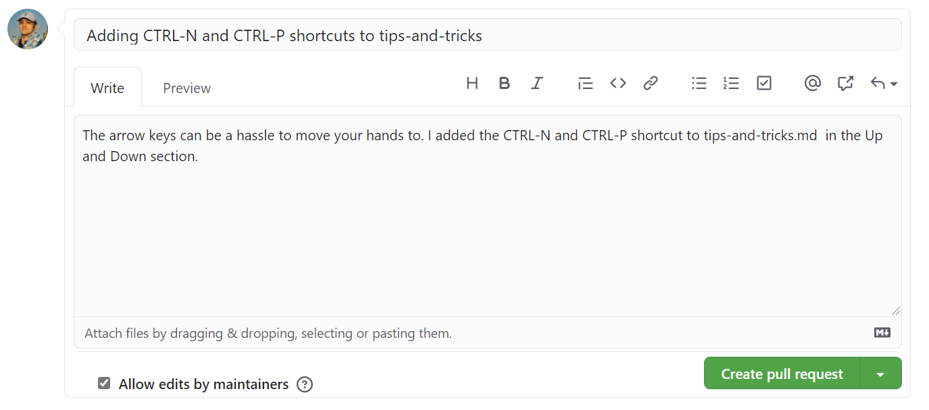929x410 pixels.
Task: Open help for Allow edits by maintainers
Action: point(305,384)
